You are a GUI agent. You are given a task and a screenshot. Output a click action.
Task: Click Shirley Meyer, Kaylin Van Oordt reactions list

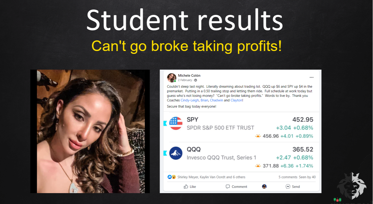point(211,177)
